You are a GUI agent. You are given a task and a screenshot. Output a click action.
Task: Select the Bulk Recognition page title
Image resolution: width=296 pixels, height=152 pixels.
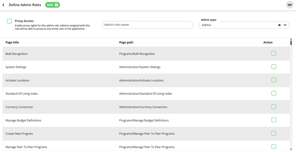click(16, 54)
